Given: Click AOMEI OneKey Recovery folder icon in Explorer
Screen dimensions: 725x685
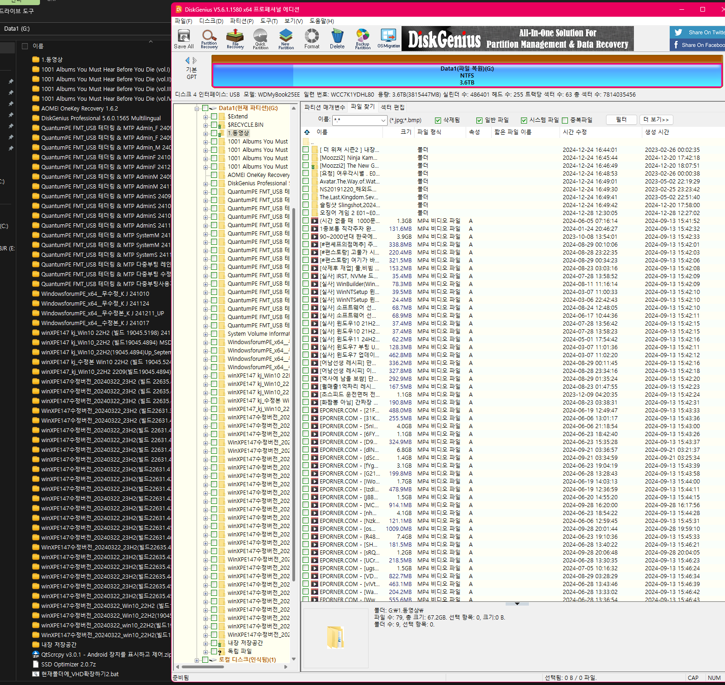Looking at the screenshot, I should (36, 108).
